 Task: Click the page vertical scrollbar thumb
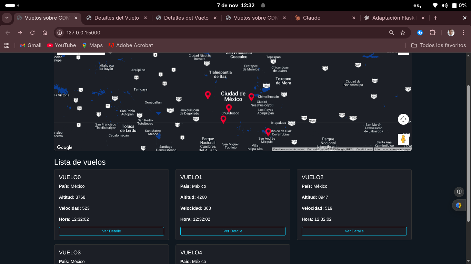468,153
